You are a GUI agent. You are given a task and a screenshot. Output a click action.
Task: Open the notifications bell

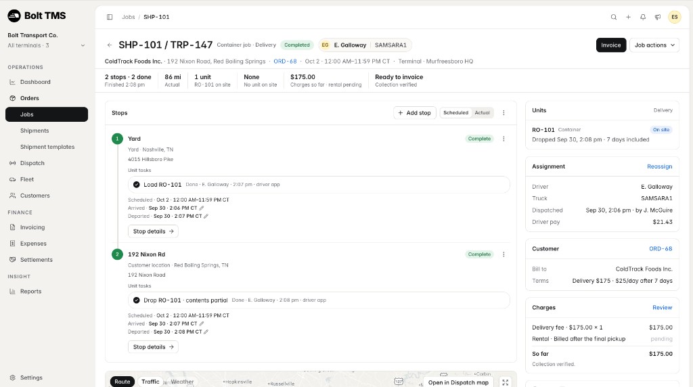[643, 17]
